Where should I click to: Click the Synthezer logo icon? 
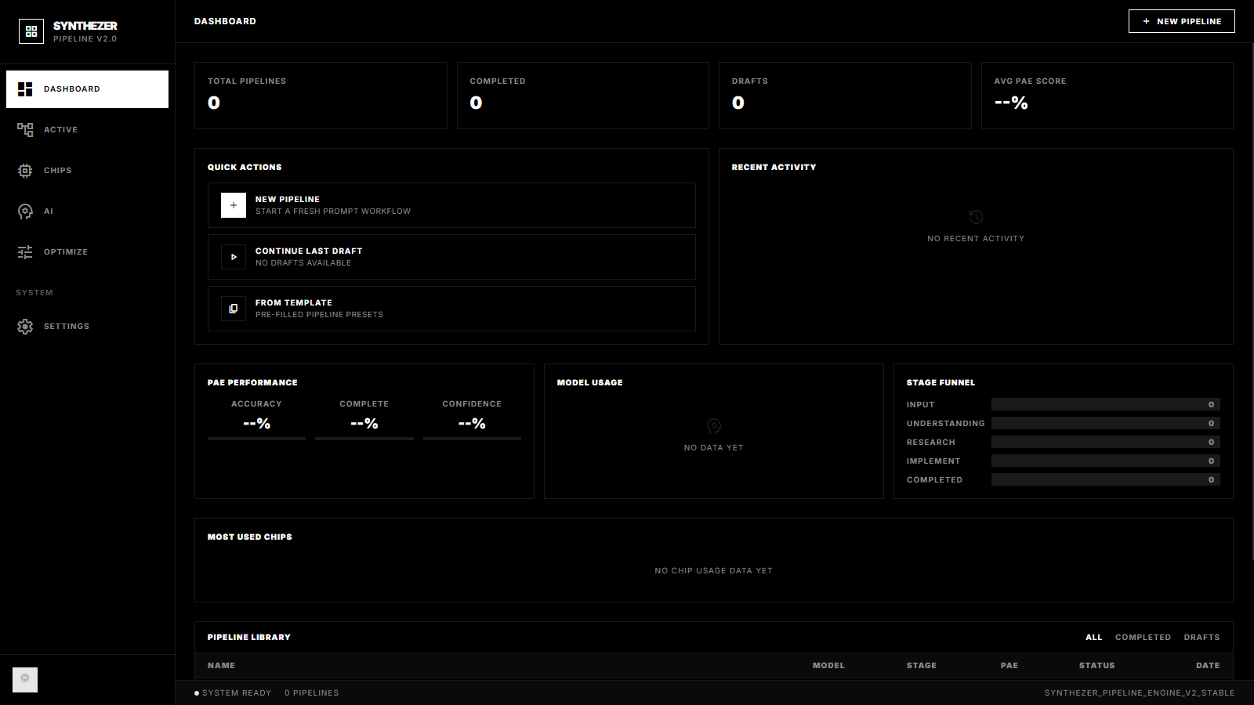[x=31, y=31]
